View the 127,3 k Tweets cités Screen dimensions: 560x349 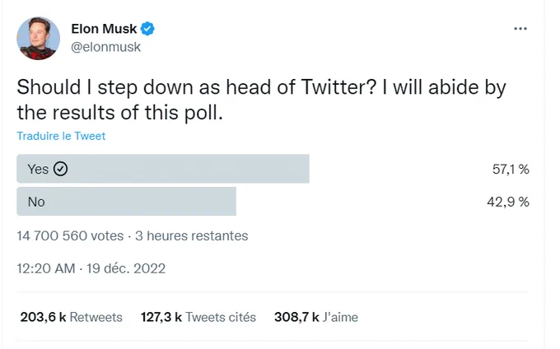tap(198, 317)
